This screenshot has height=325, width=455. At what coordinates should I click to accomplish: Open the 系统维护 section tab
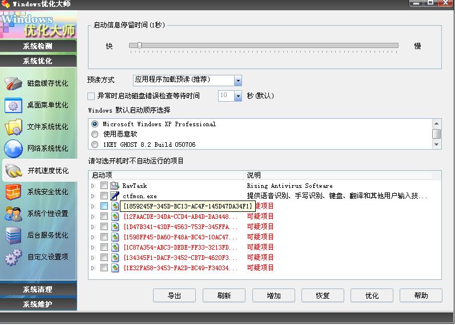[x=38, y=304]
